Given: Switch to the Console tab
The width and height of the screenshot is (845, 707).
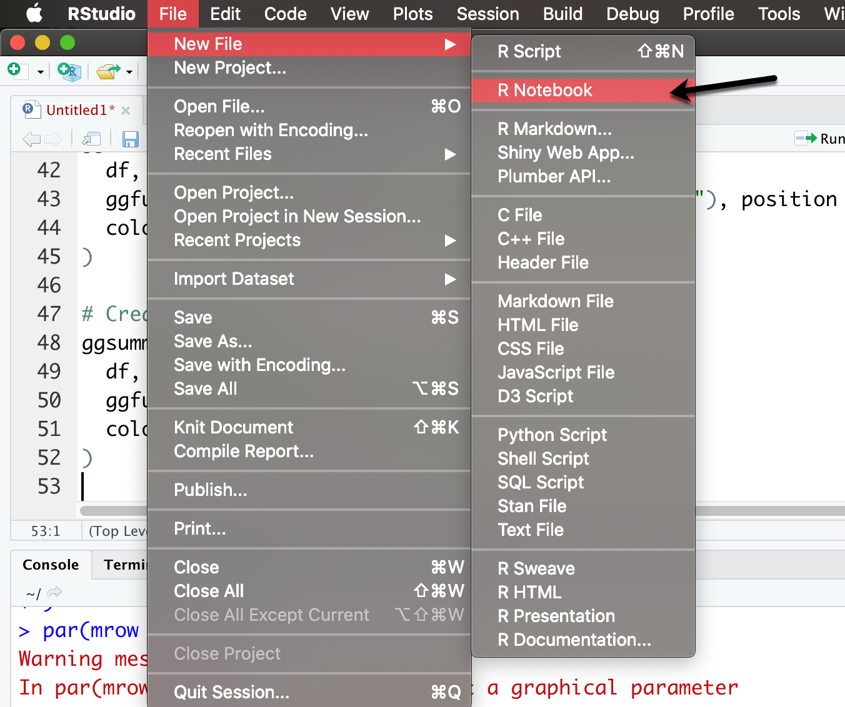Looking at the screenshot, I should tap(51, 565).
